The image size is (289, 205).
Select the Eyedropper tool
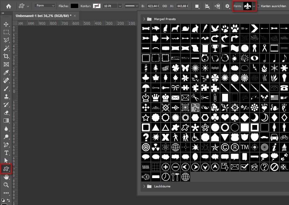point(6,72)
